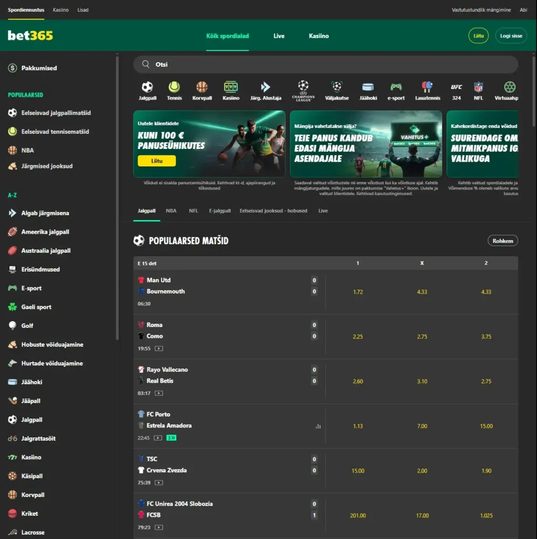Select odds 1.72 for Man Utd win

[x=358, y=292]
